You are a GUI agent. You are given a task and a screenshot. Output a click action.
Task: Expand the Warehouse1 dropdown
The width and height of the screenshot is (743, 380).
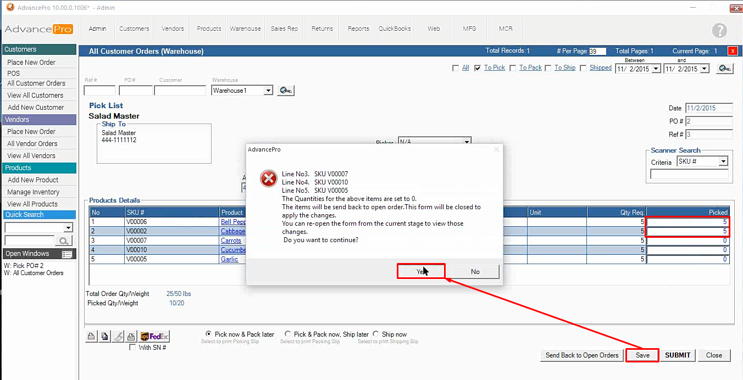tap(268, 91)
